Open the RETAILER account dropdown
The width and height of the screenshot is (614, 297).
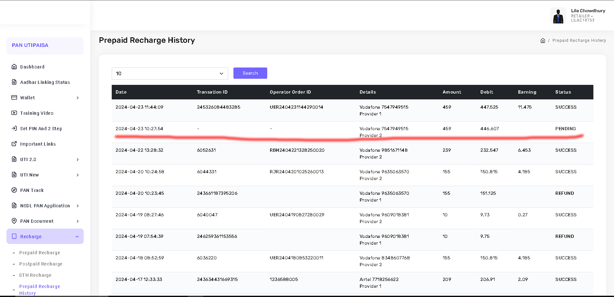pos(582,16)
